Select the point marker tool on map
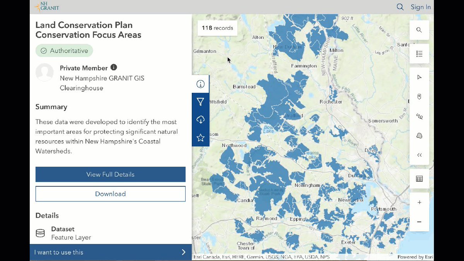 click(x=419, y=97)
